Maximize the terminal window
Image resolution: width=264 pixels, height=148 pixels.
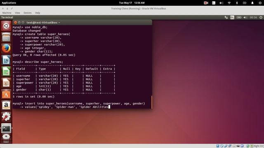[x=23, y=22]
